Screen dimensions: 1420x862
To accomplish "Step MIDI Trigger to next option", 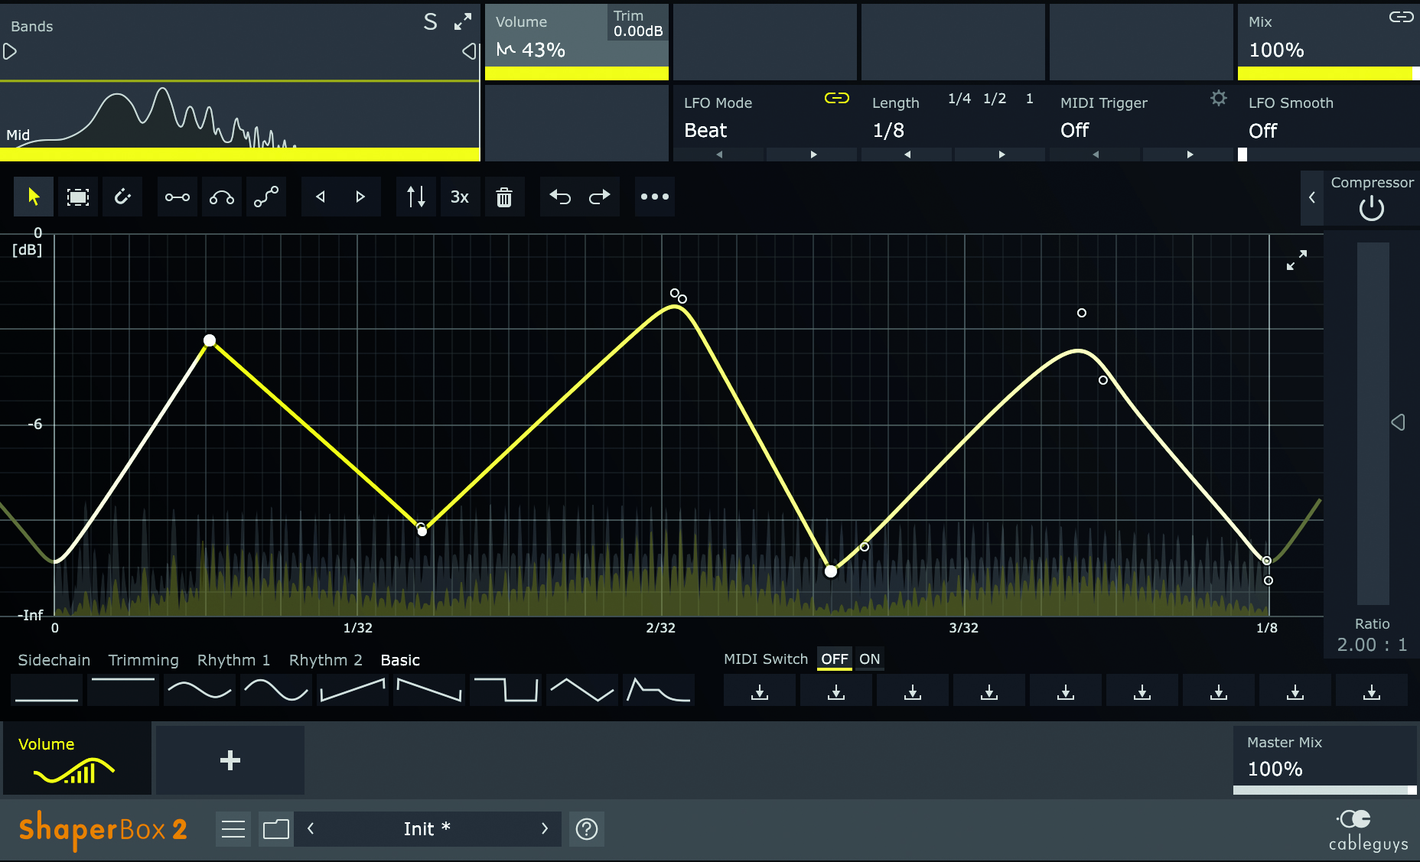I will (1190, 155).
